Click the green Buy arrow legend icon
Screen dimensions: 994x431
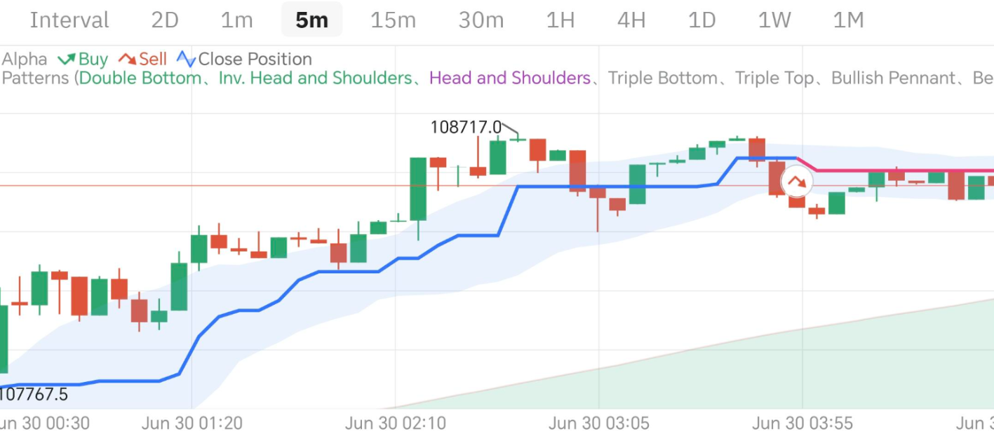click(67, 59)
